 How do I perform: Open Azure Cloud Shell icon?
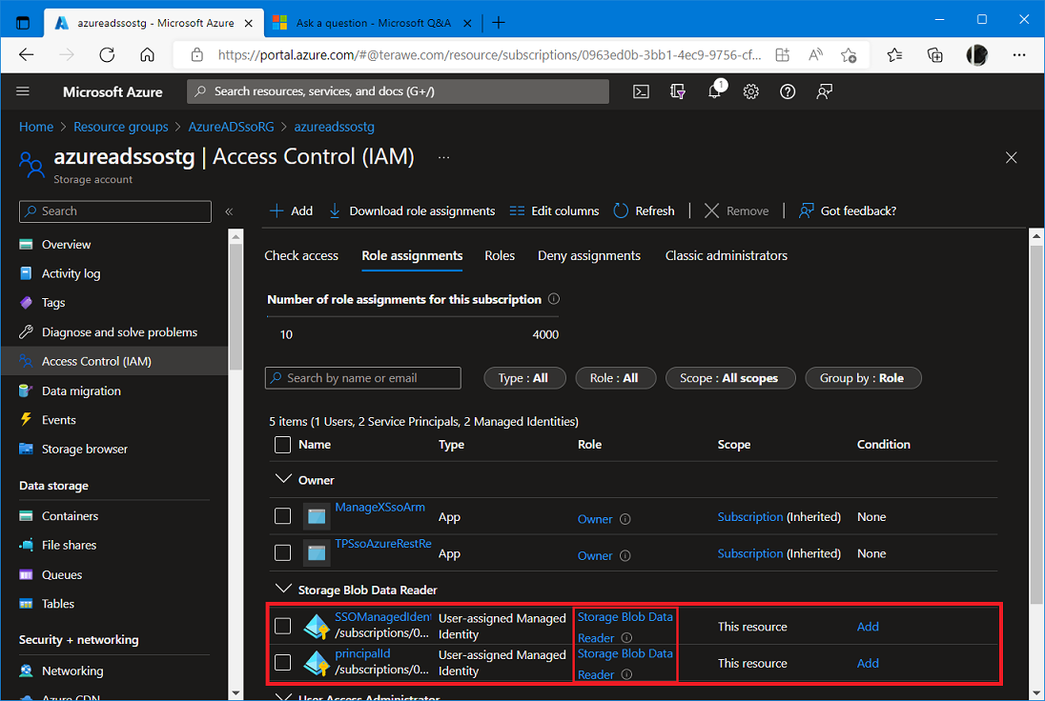(642, 91)
